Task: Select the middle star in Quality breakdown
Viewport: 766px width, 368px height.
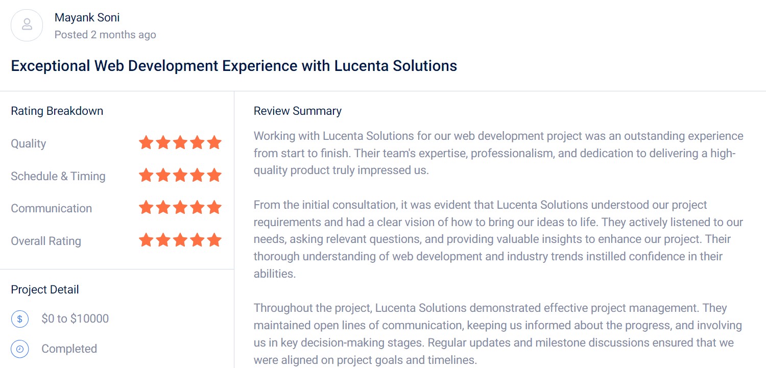Action: 180,143
